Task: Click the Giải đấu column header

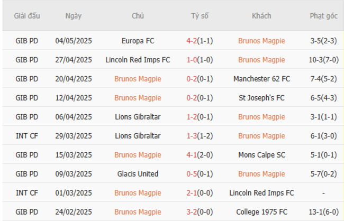Action: (27, 16)
